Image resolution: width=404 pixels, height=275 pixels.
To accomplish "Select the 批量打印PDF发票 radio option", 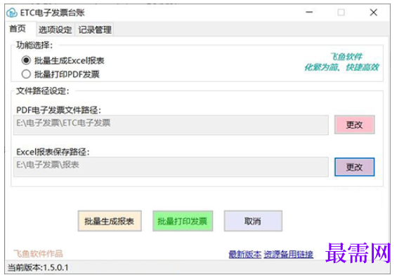I will coord(60,75).
